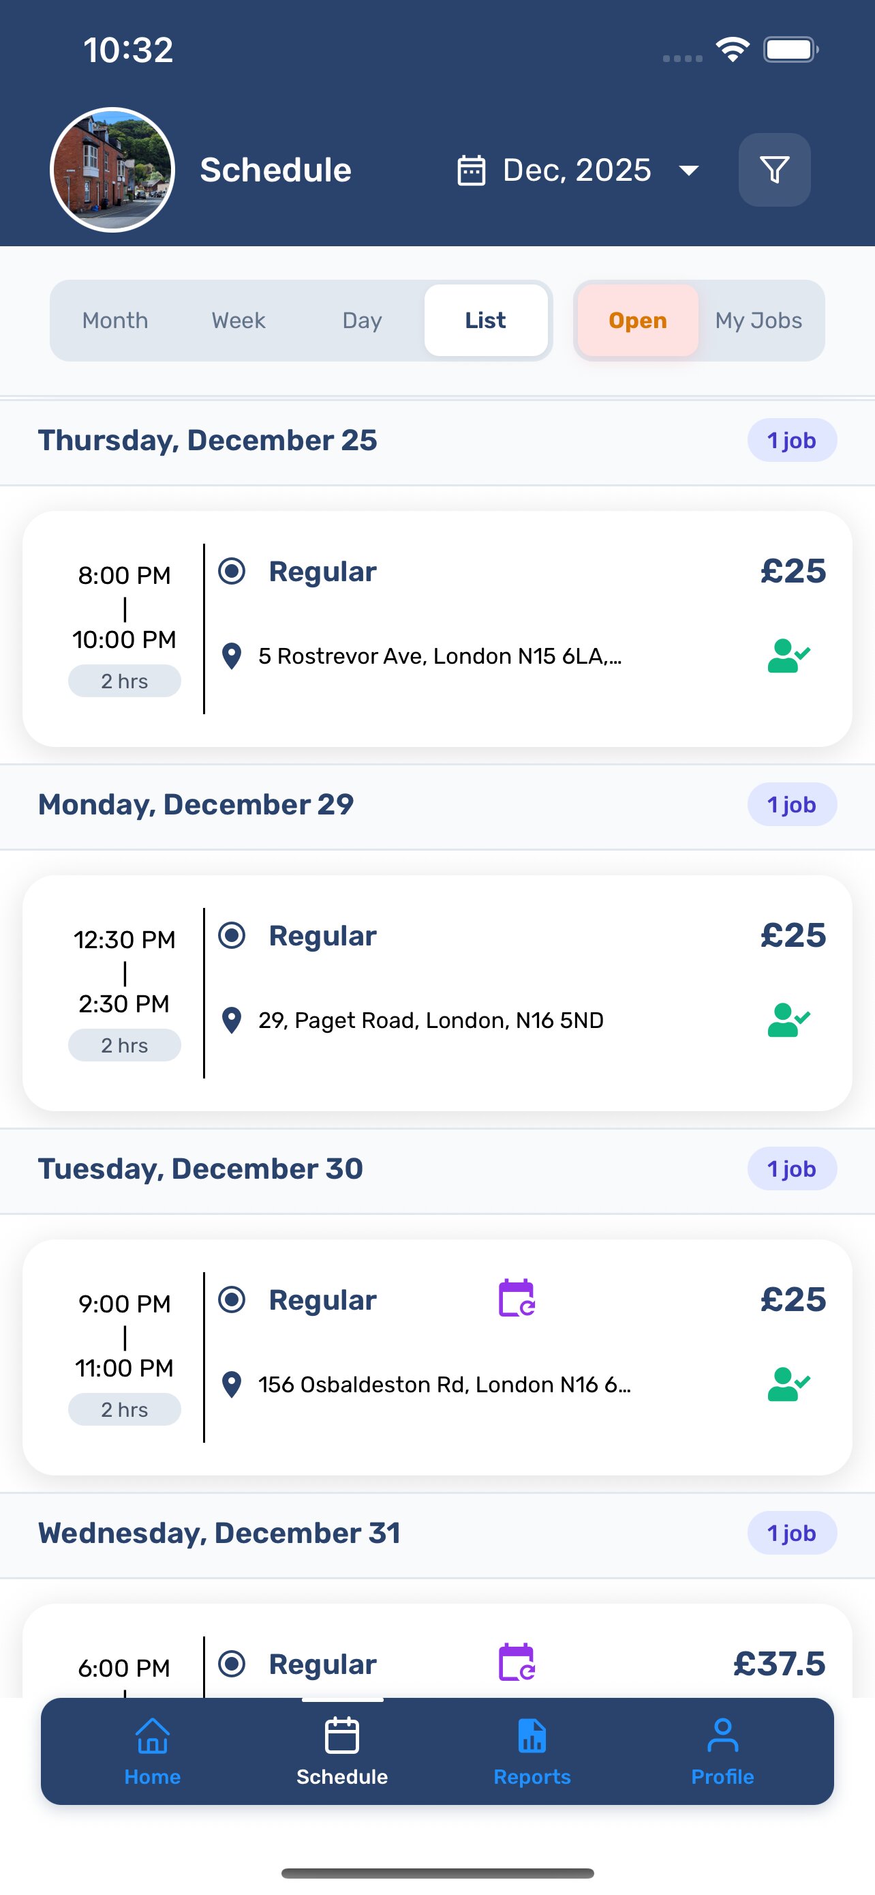Viewport: 875px width, 1895px height.
Task: Select radio circle on December 29 Regular job
Action: (x=232, y=935)
